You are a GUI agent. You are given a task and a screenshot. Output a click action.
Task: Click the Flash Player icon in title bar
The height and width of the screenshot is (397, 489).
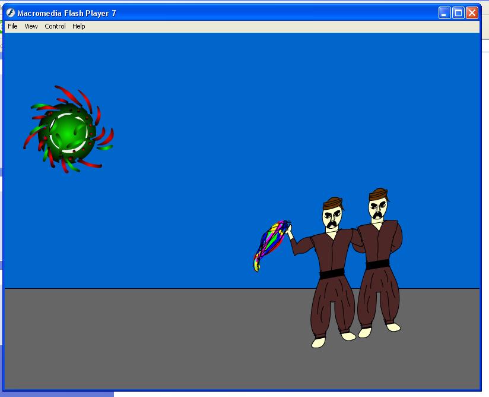pos(11,12)
